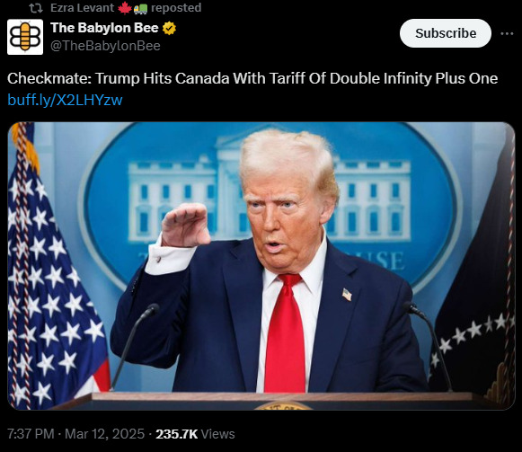Click the gold verified badge

[x=169, y=29]
